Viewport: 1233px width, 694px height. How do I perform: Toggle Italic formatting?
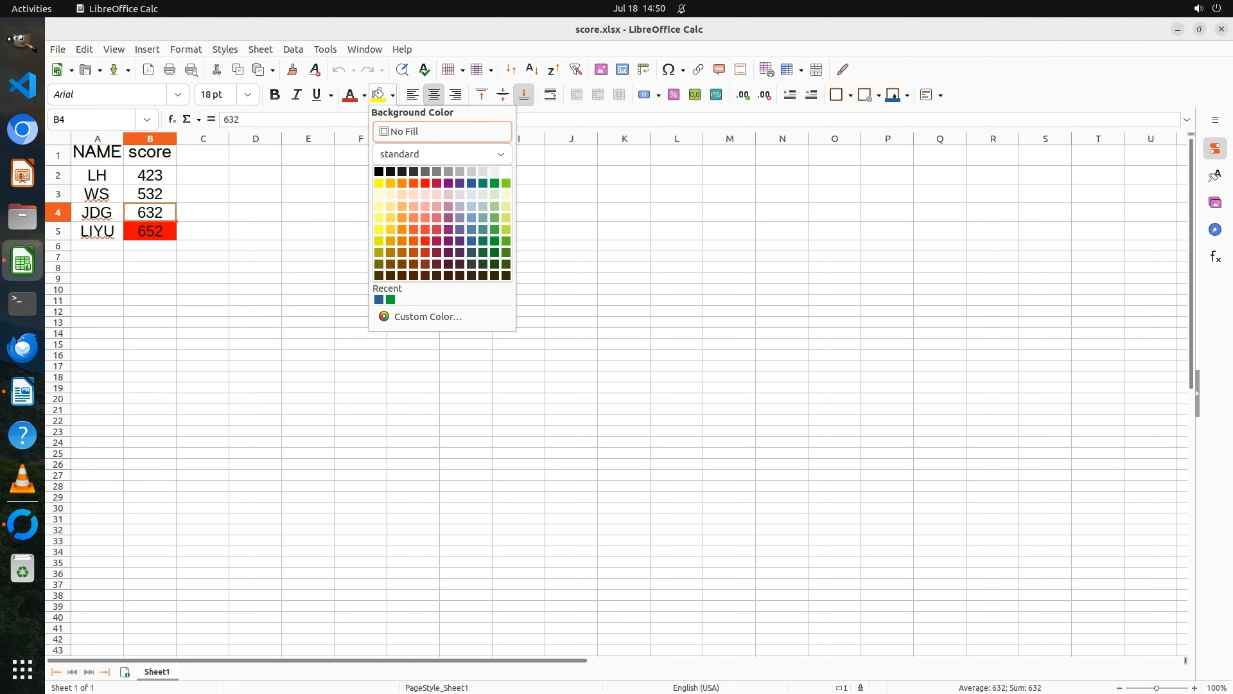(x=296, y=95)
